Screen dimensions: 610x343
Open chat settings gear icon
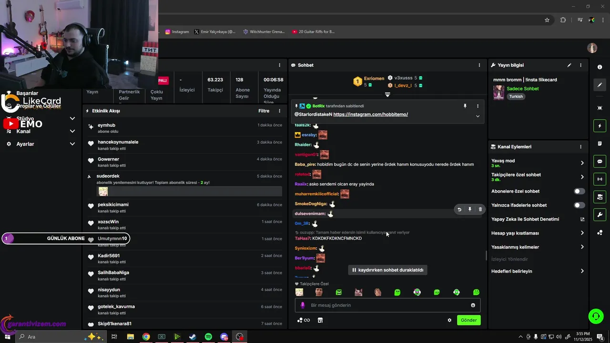449,320
